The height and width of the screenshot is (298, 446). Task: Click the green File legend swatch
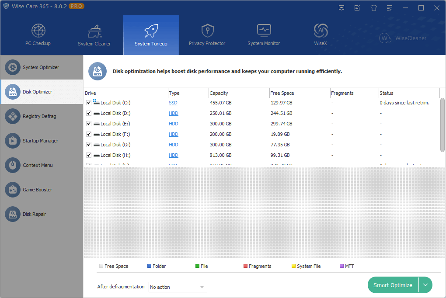point(197,266)
